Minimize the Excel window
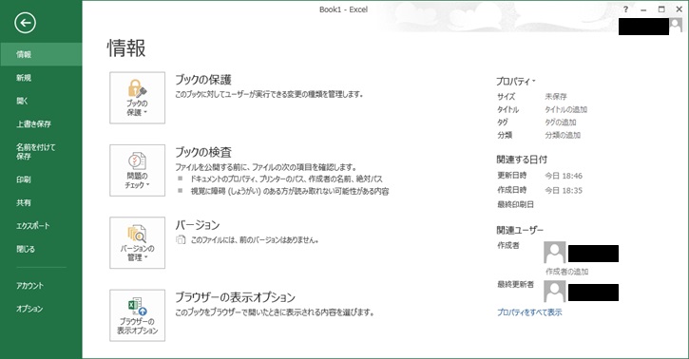This screenshot has width=689, height=359. pyautogui.click(x=643, y=9)
